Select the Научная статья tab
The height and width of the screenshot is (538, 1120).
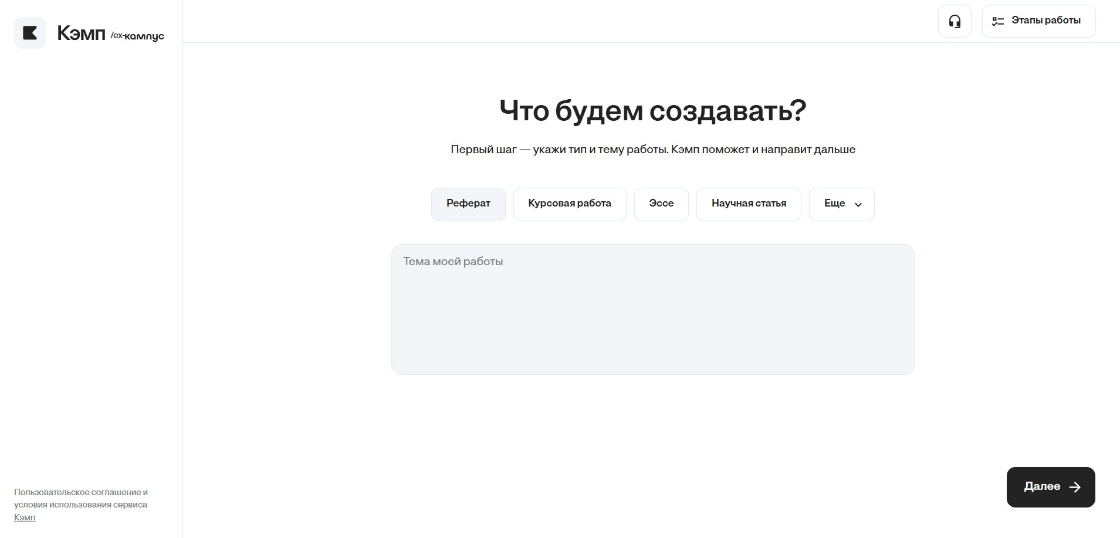(x=748, y=204)
